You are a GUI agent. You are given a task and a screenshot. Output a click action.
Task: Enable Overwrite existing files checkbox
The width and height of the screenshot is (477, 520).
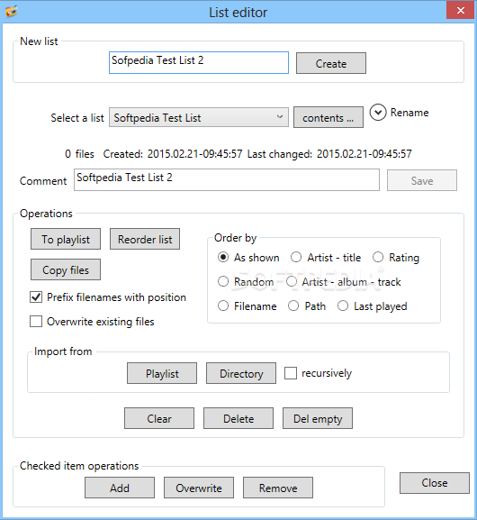click(36, 322)
